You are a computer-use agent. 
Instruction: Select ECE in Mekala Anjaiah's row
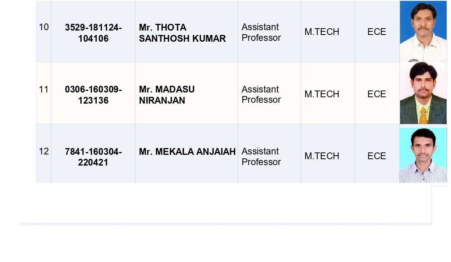point(377,156)
